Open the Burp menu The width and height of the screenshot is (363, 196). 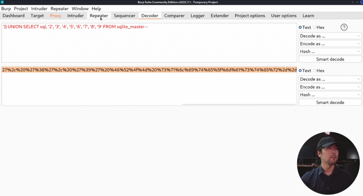pyautogui.click(x=6, y=9)
